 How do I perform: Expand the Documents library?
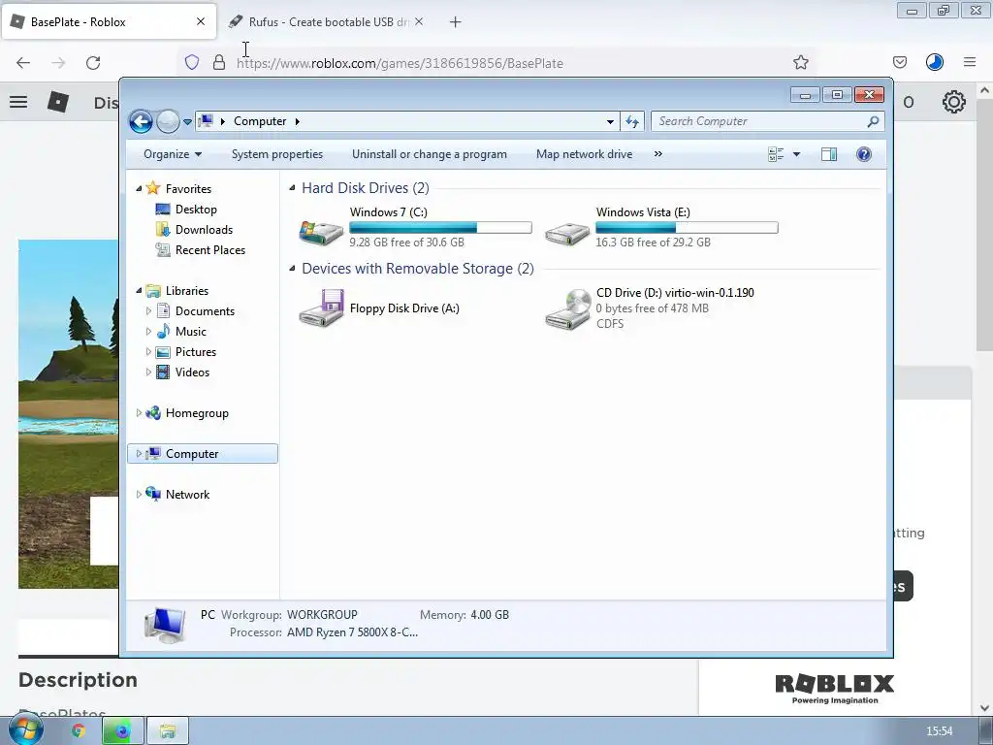pyautogui.click(x=148, y=311)
